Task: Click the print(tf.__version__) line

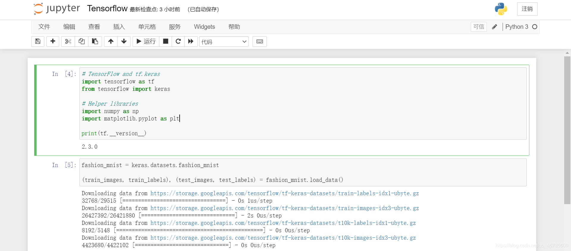Action: click(x=114, y=134)
